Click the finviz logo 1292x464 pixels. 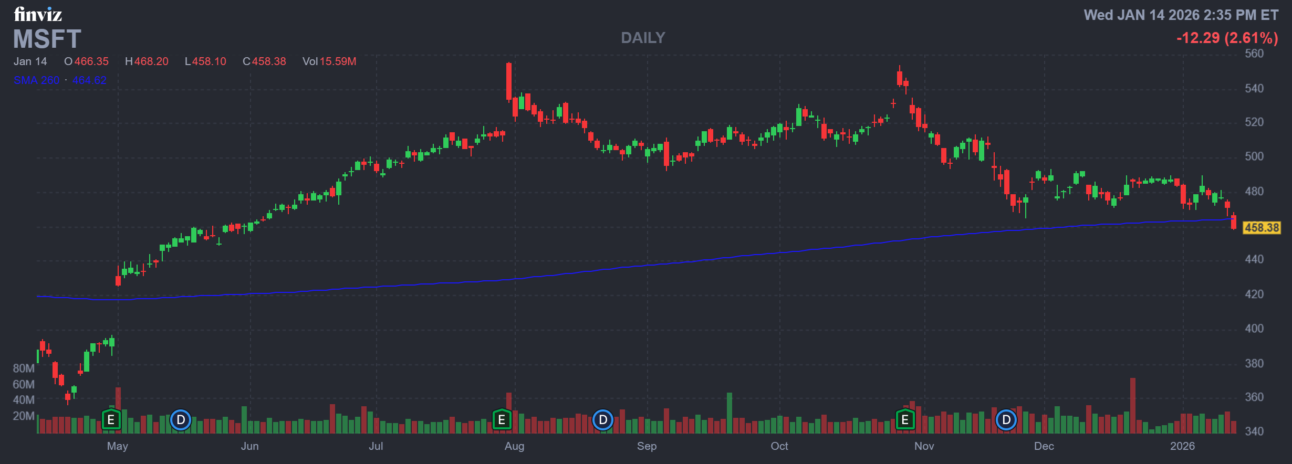click(38, 14)
